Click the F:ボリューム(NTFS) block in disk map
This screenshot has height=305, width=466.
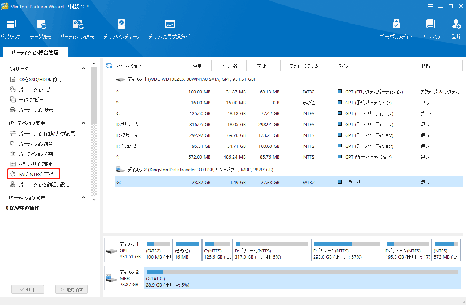(408, 250)
